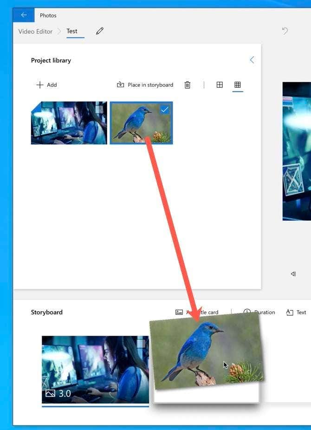Collapse the Project library panel

pyautogui.click(x=252, y=60)
